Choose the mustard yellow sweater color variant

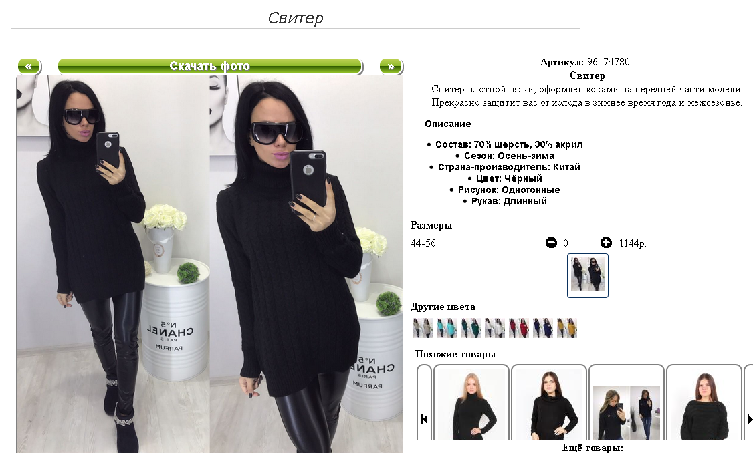(x=566, y=328)
